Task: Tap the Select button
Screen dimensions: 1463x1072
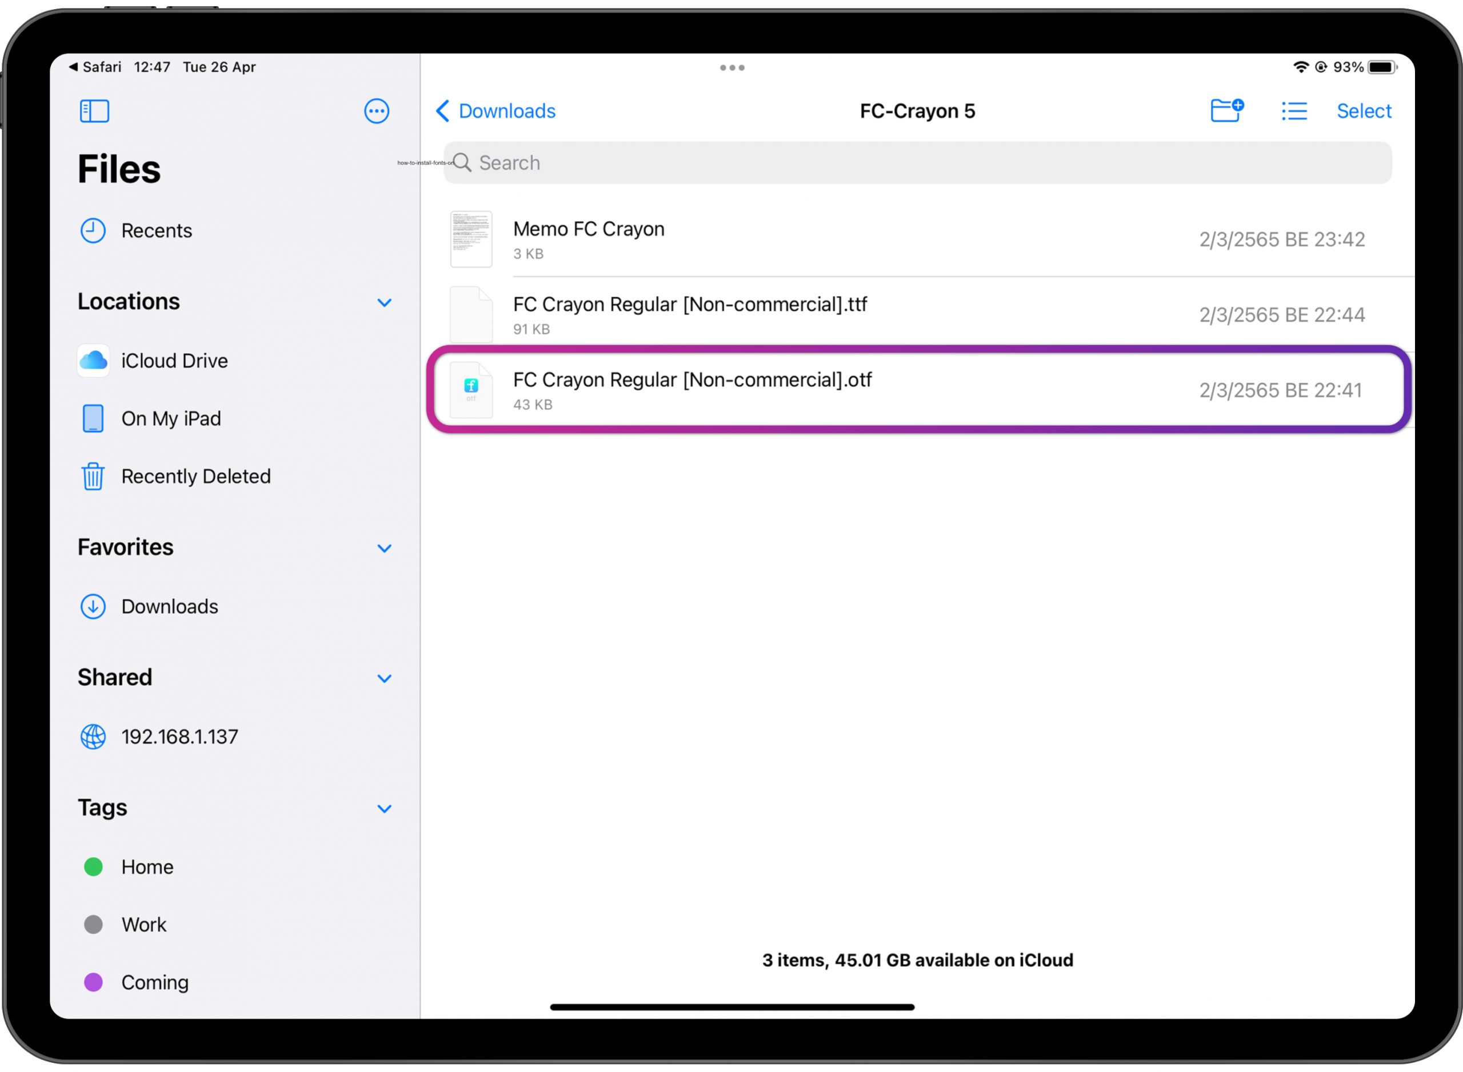Action: [x=1364, y=111]
